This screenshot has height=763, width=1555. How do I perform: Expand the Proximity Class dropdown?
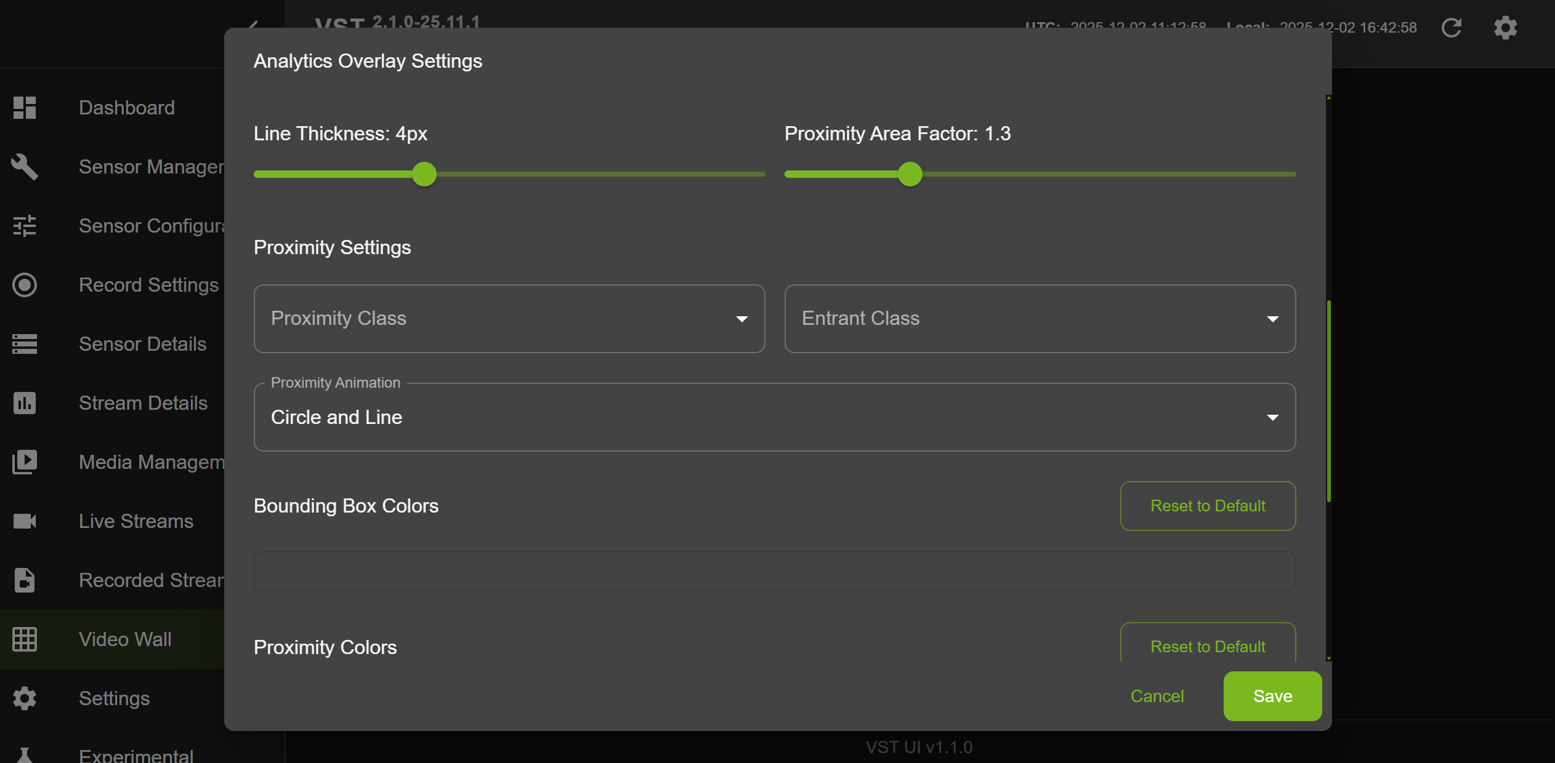tap(509, 319)
